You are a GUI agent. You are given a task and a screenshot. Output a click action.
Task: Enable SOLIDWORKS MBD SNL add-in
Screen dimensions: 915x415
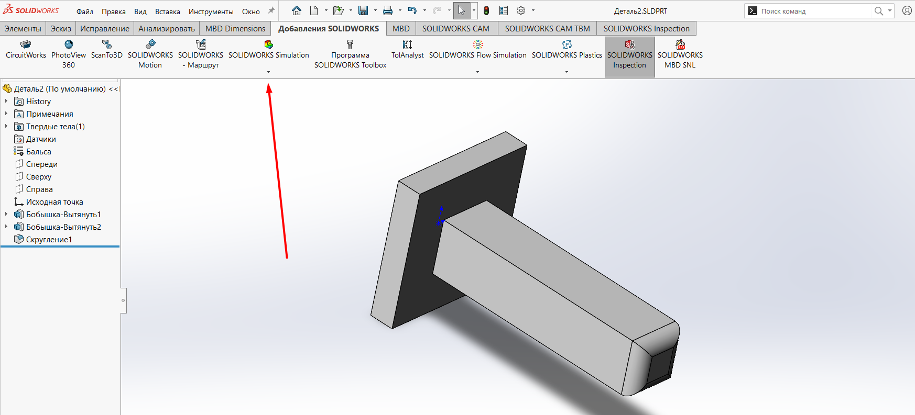[x=680, y=54]
